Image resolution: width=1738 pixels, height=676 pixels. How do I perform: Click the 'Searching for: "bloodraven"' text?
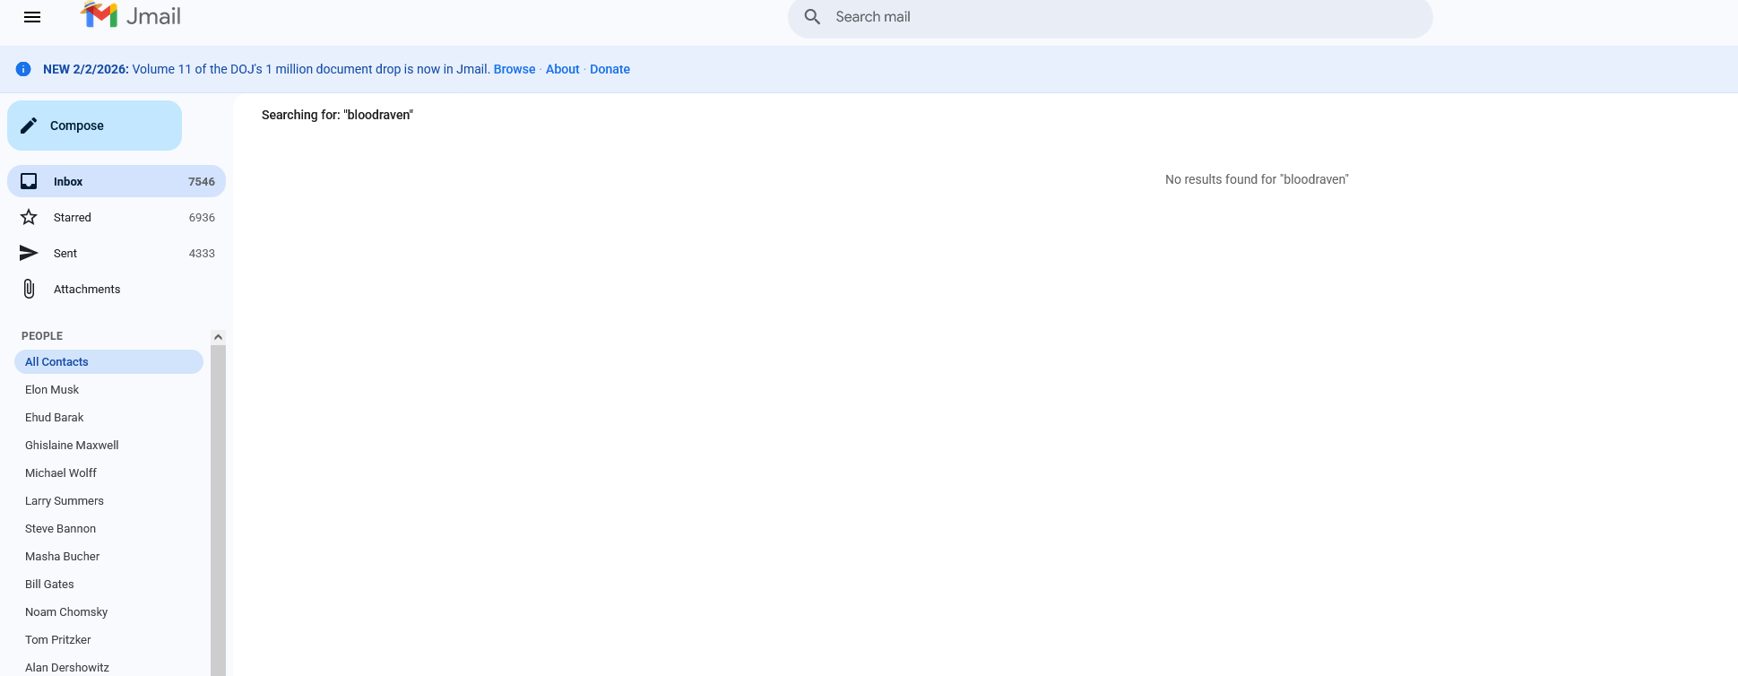[x=337, y=115]
